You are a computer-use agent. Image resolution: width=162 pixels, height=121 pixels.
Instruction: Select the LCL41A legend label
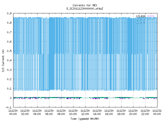pyautogui.click(x=141, y=16)
